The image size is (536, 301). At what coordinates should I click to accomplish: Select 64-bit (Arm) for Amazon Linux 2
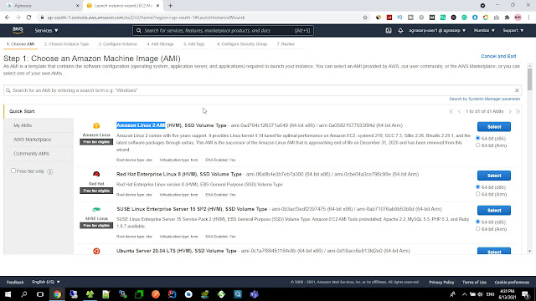tap(478, 145)
